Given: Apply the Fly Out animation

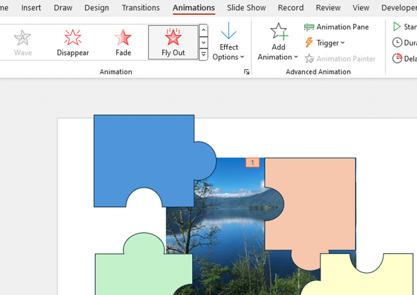Looking at the screenshot, I should pos(173,42).
